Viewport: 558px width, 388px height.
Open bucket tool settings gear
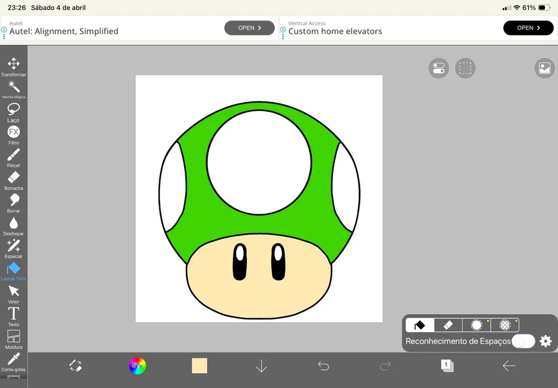[546, 341]
